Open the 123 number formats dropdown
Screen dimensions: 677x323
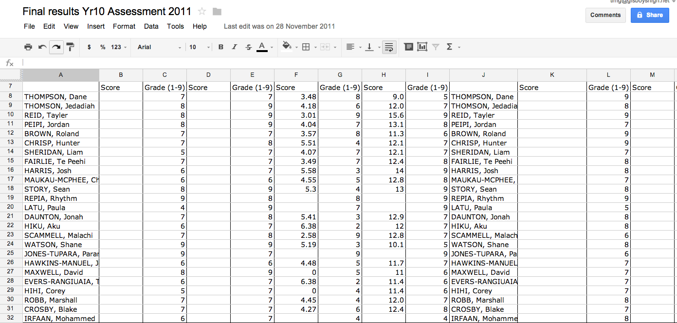[119, 47]
